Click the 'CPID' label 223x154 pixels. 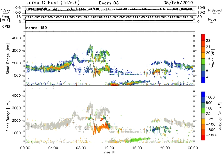pyautogui.click(x=6, y=26)
